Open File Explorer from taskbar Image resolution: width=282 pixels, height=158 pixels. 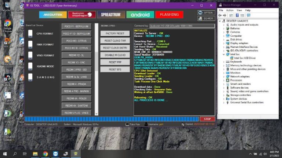point(35,154)
